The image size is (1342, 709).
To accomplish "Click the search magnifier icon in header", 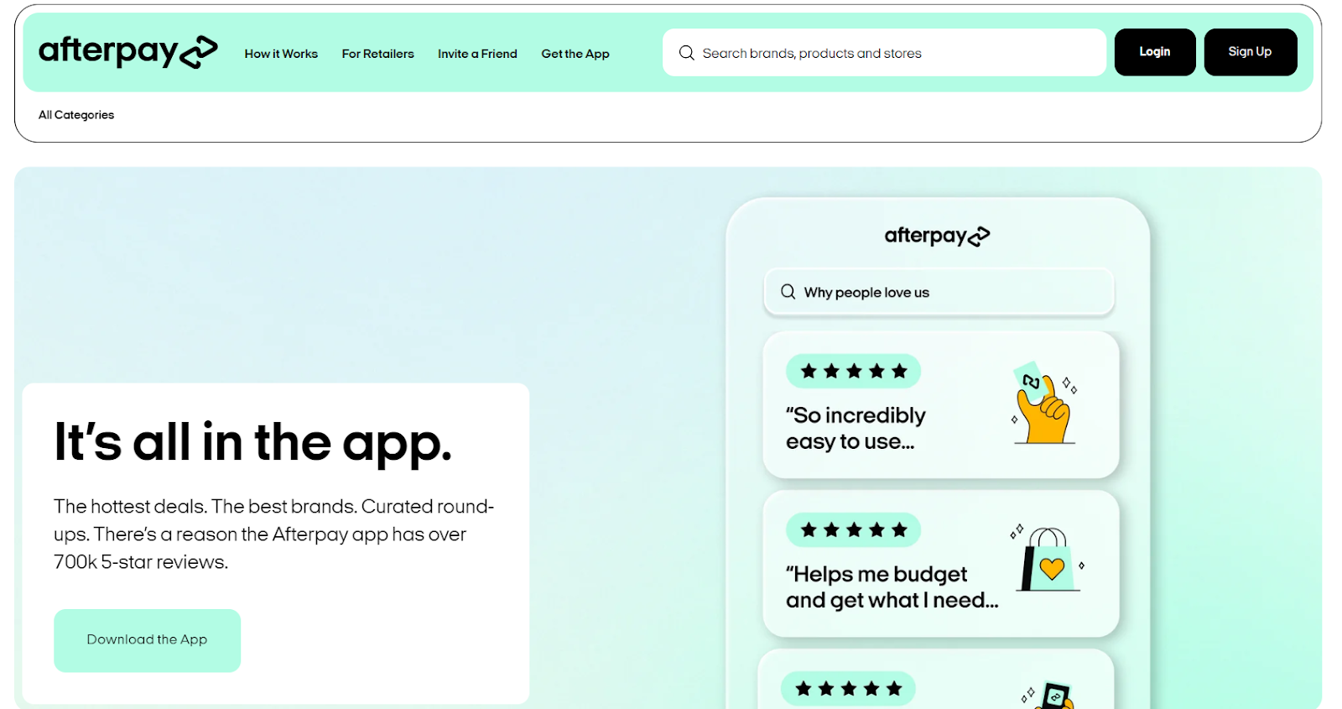I will [x=686, y=53].
